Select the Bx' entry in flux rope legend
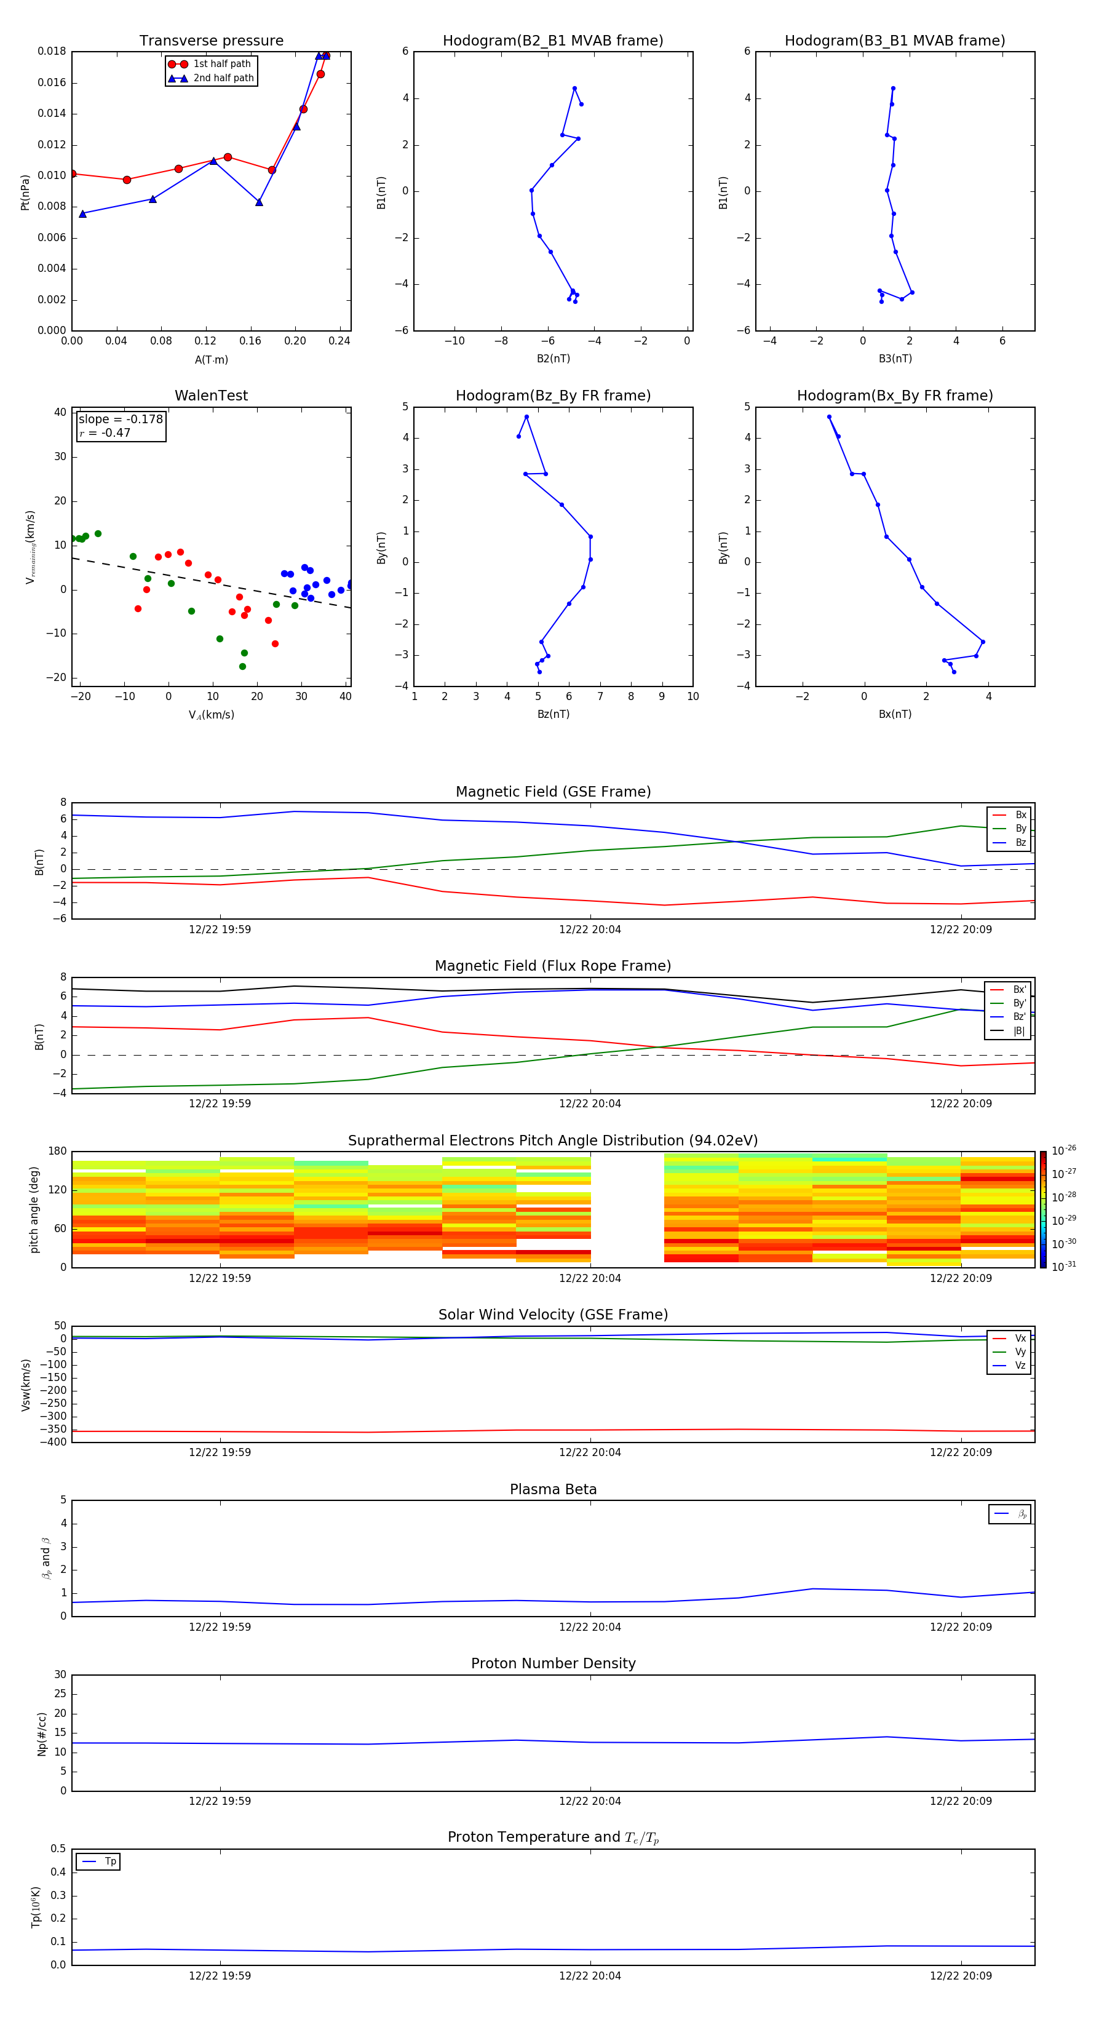 (1009, 990)
